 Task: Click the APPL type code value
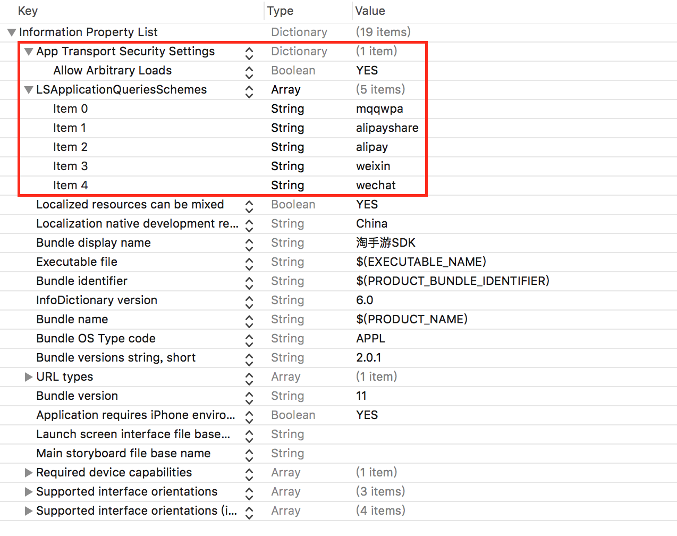[x=371, y=339]
